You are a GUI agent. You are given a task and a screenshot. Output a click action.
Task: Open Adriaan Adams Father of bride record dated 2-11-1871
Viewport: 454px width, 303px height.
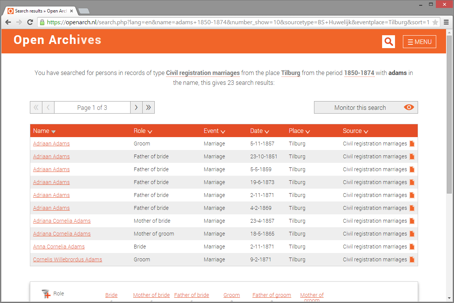point(51,195)
